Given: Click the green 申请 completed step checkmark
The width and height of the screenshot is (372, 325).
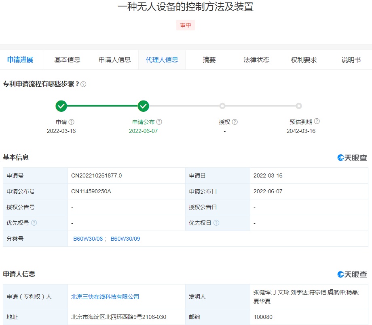Looking at the screenshot, I should tap(61, 106).
